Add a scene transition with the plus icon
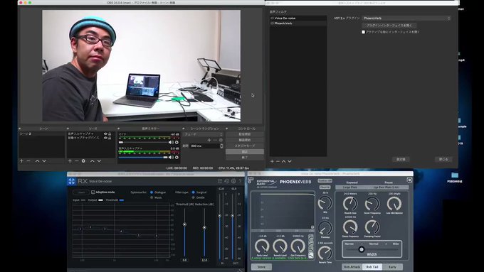This screenshot has height=272, width=484. coord(209,140)
